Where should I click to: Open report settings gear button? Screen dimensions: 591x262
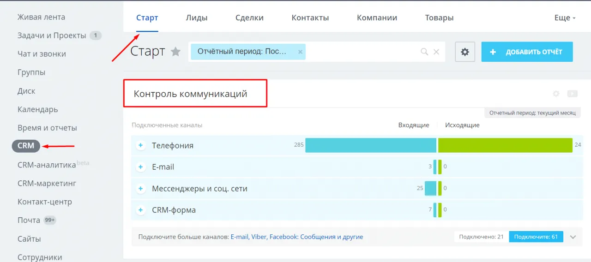tap(465, 52)
